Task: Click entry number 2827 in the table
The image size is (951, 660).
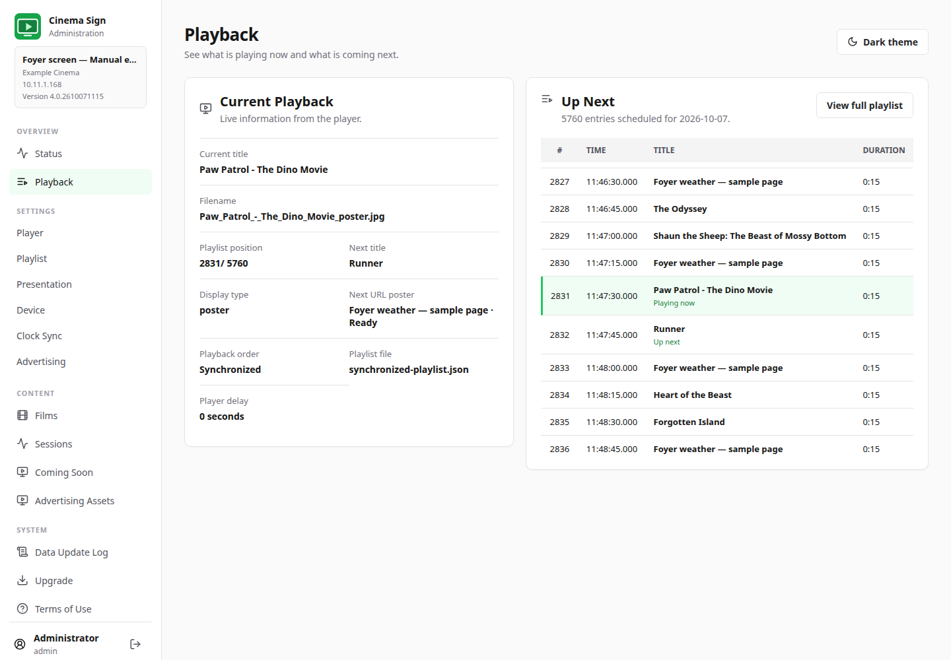Action: [x=559, y=181]
